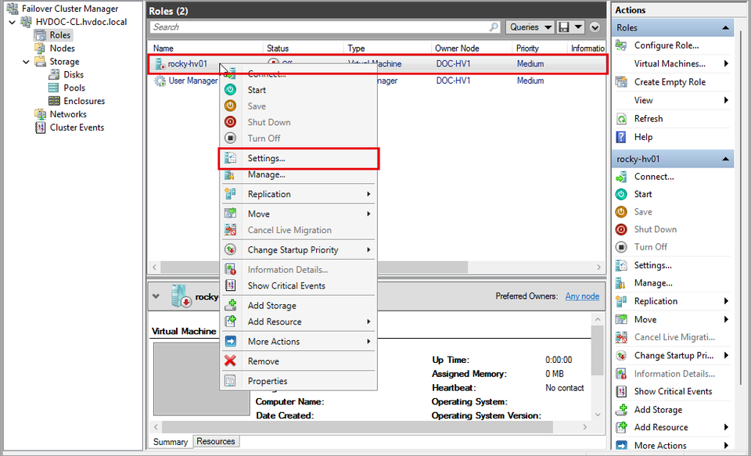Image resolution: width=751 pixels, height=456 pixels.
Task: Click the Help question mark icon
Action: tap(621, 137)
